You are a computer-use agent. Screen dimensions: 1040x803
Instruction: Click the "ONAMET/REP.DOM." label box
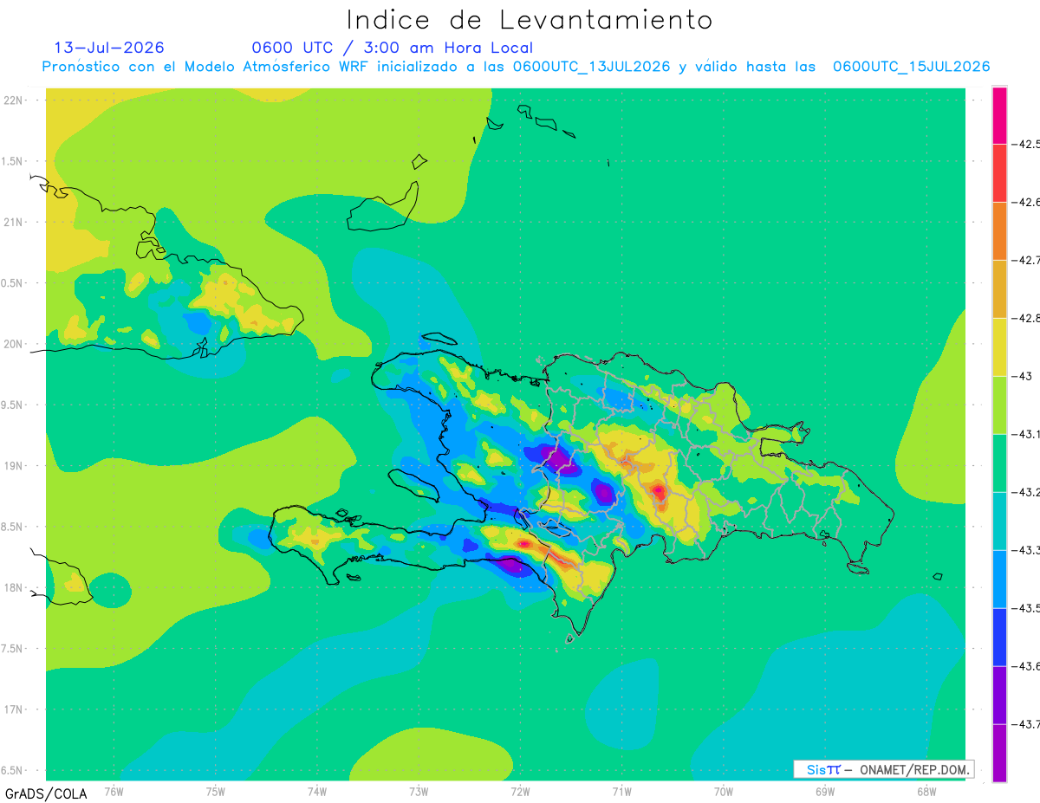pyautogui.click(x=883, y=769)
